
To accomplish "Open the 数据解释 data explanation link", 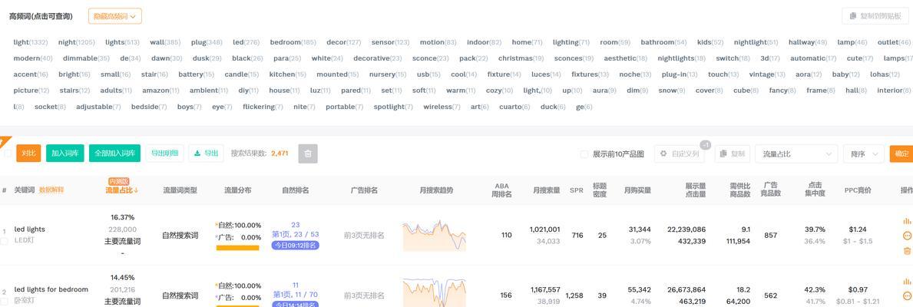I will click(51, 190).
